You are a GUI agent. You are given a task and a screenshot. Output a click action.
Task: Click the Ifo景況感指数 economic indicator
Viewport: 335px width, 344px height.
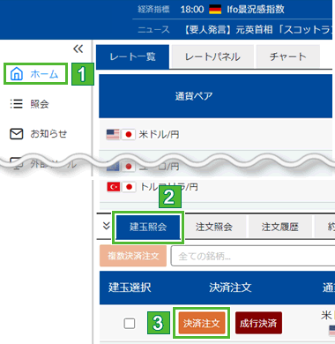tap(256, 10)
